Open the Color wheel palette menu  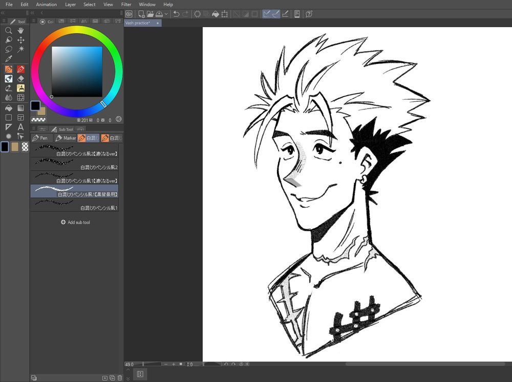pos(34,21)
